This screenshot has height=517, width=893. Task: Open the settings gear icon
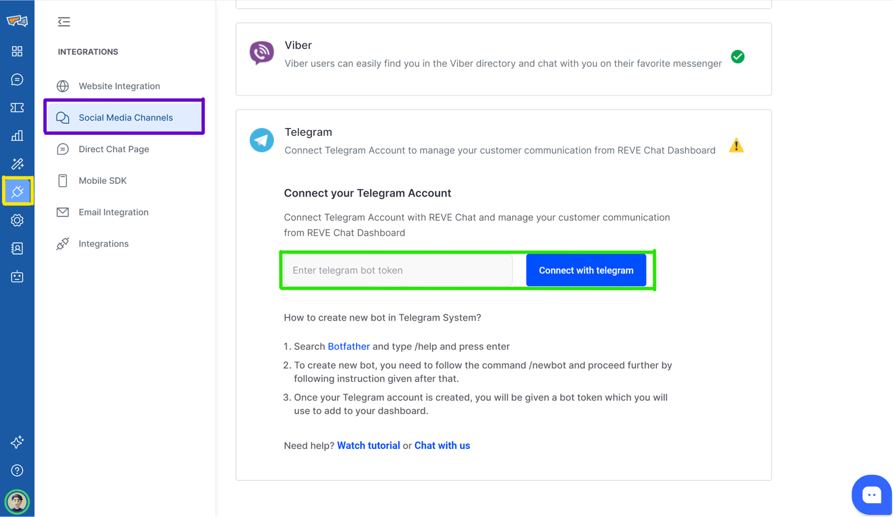(17, 220)
